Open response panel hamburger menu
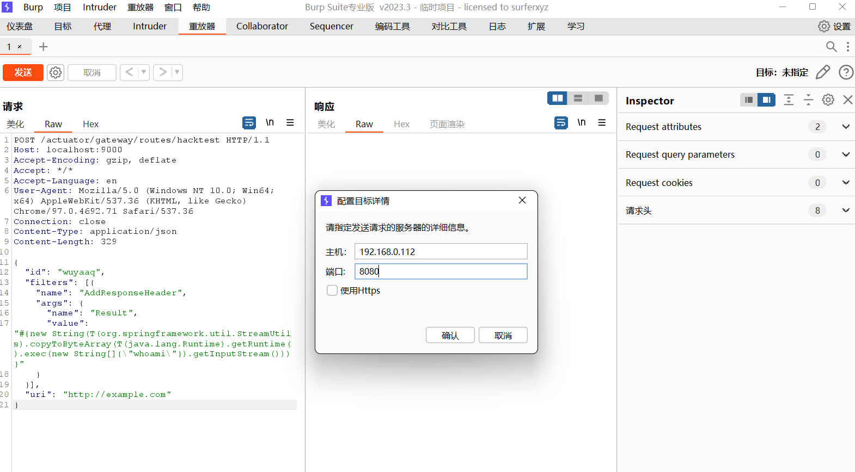 [x=602, y=123]
